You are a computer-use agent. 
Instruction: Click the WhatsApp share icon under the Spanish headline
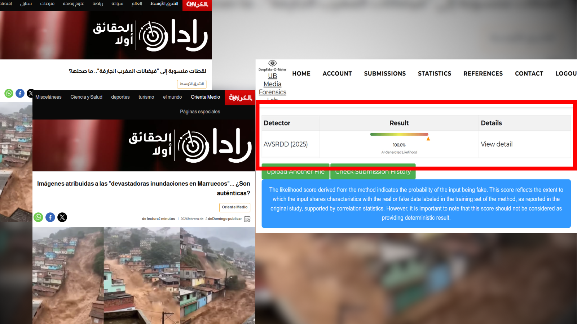(x=39, y=217)
